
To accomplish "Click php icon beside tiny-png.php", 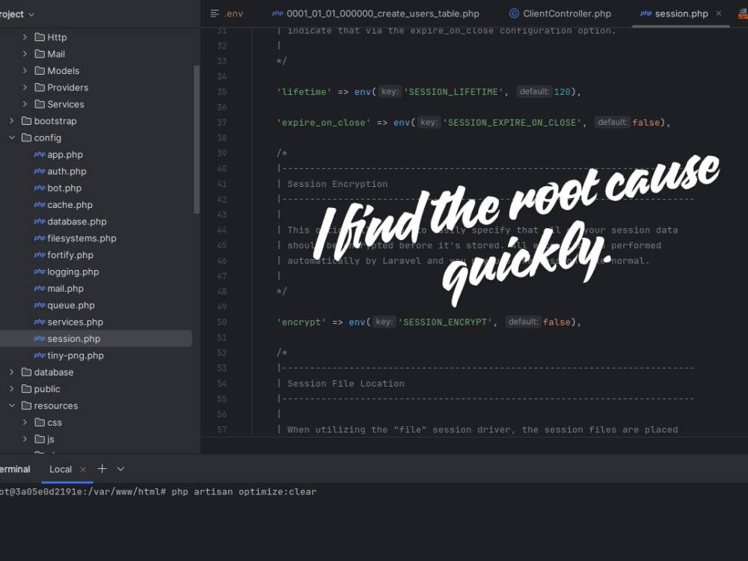I will 40,355.
